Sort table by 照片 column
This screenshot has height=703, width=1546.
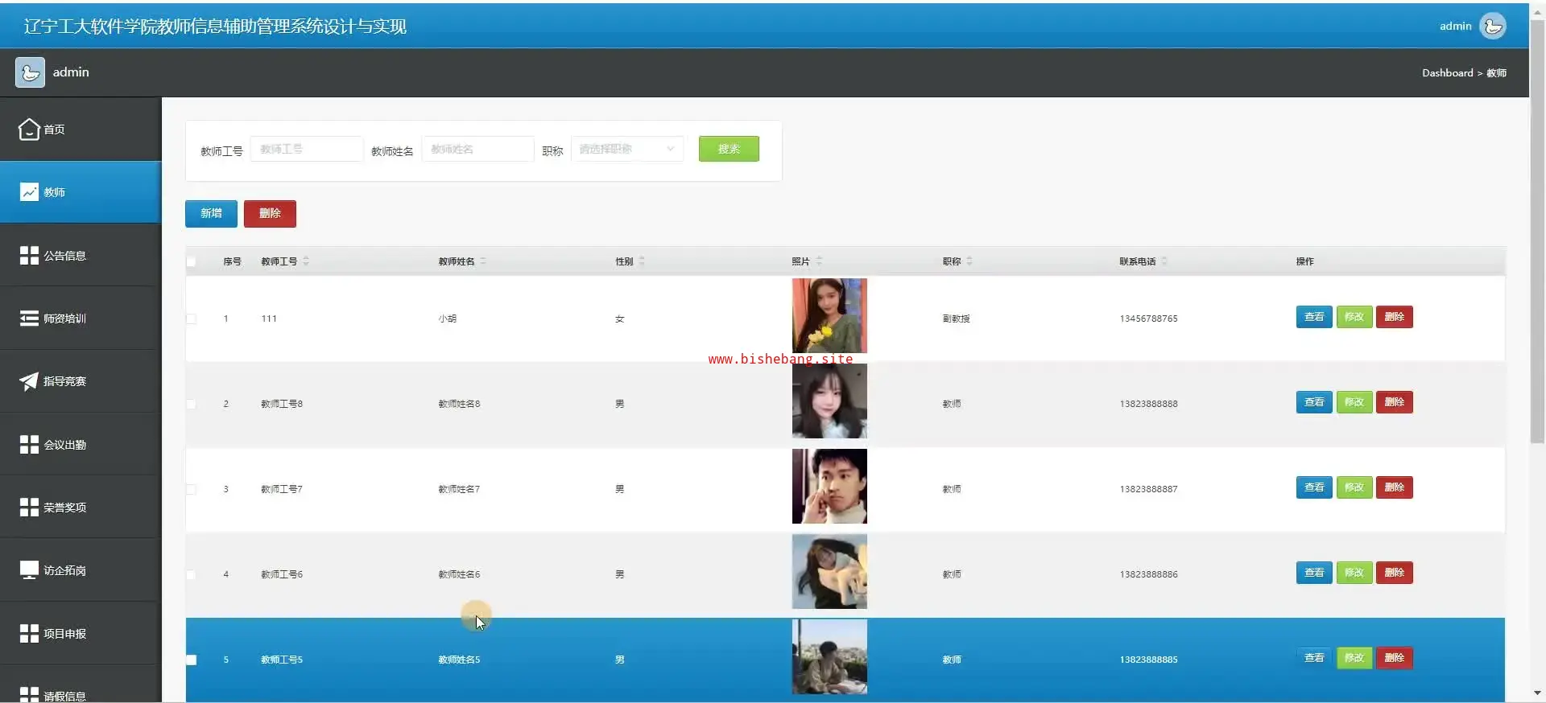point(819,261)
